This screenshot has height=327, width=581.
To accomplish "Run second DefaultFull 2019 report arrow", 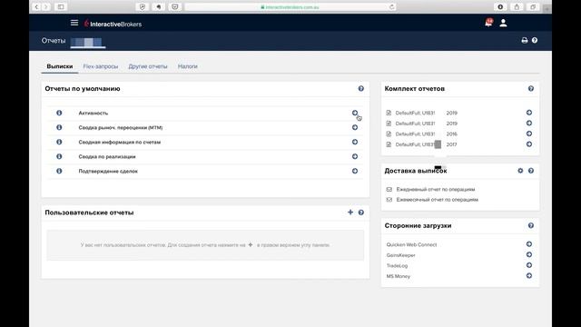I will click(x=529, y=124).
